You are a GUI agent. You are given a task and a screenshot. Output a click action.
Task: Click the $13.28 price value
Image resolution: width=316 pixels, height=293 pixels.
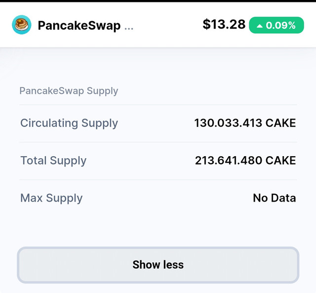click(224, 24)
